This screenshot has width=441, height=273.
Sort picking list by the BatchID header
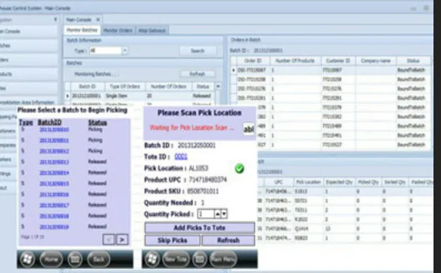coord(49,123)
